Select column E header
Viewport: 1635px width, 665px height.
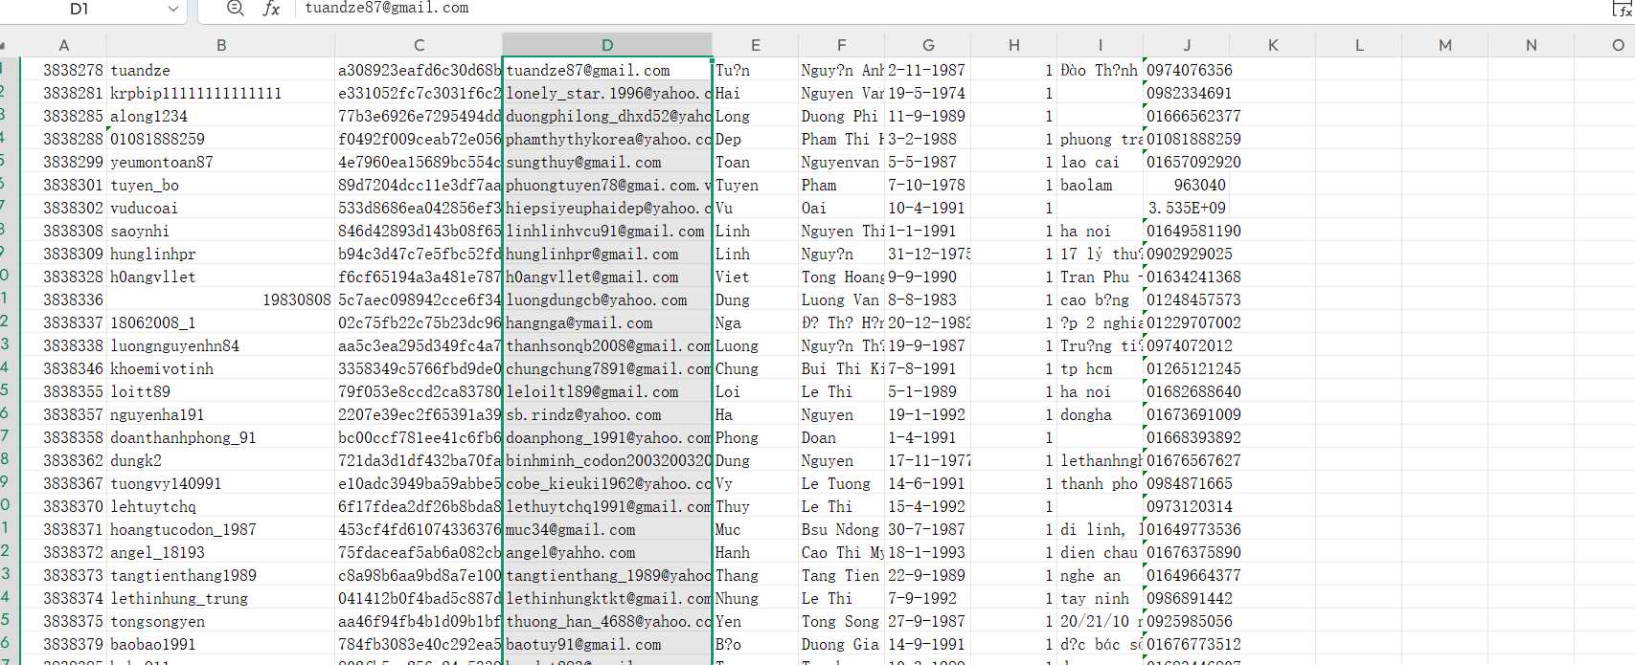coord(755,45)
